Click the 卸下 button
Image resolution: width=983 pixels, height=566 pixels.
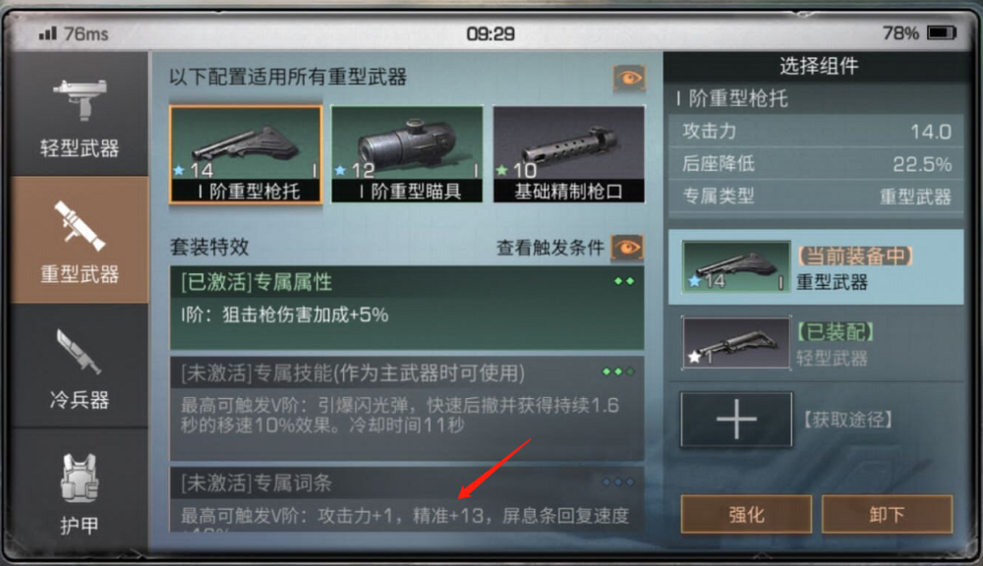(x=887, y=514)
